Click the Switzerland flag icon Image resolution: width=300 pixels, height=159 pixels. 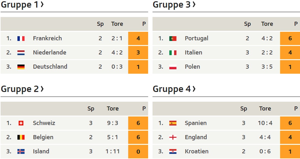coord(21,123)
